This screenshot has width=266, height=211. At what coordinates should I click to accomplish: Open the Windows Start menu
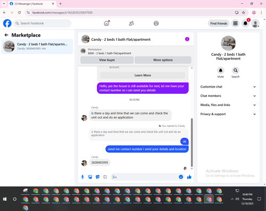coord(5,199)
